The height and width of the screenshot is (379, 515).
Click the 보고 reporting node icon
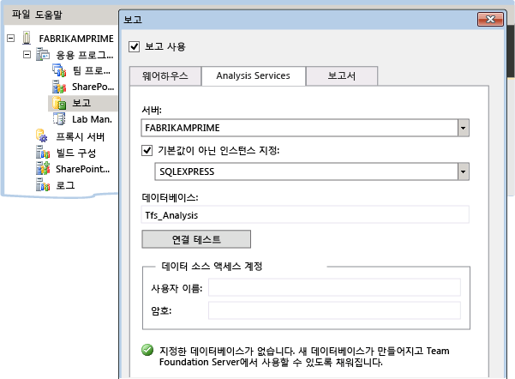59,103
